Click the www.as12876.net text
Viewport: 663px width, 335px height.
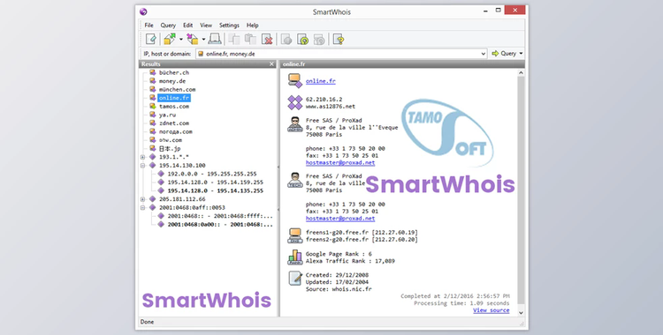point(331,107)
